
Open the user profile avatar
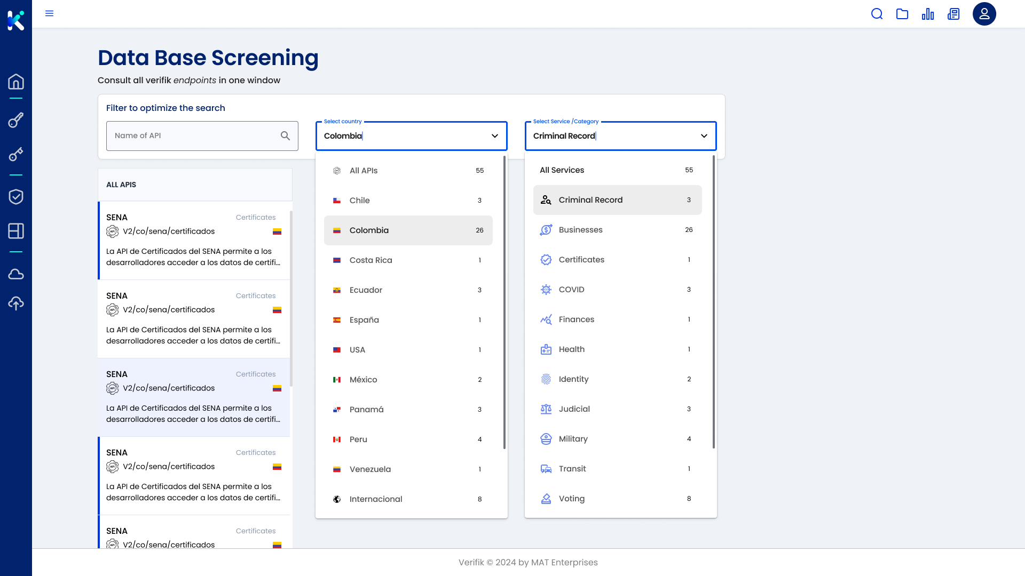(x=984, y=14)
